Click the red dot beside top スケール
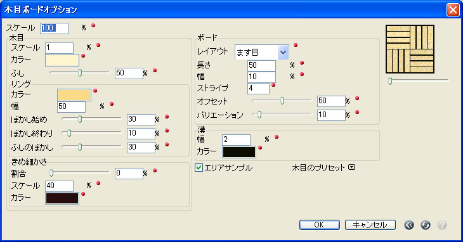The height and width of the screenshot is (242, 463). click(93, 25)
